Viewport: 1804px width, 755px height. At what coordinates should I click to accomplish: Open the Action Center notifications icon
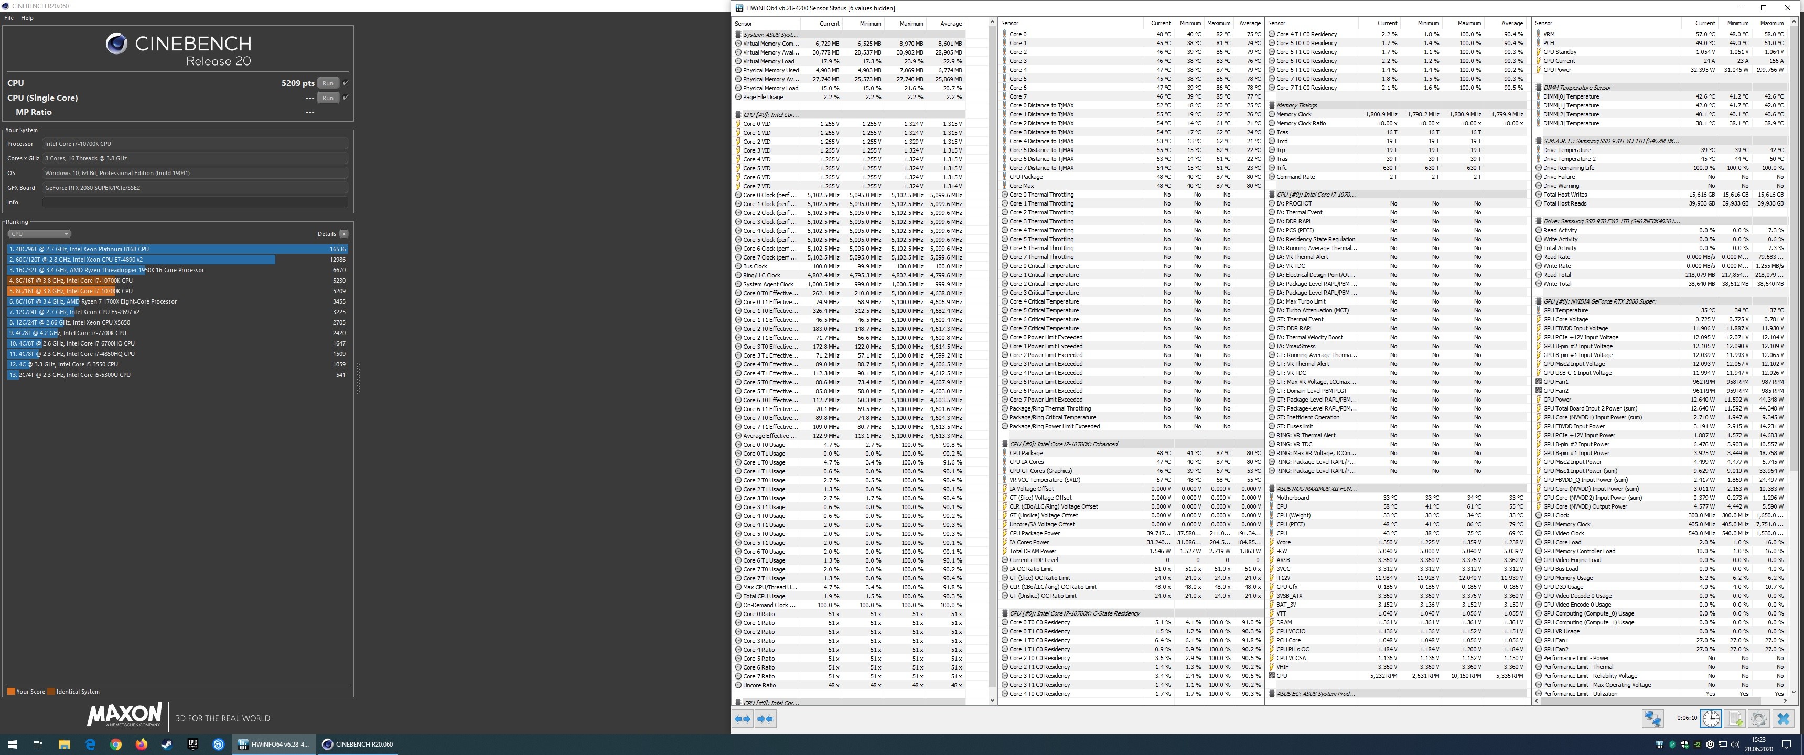tap(1787, 745)
